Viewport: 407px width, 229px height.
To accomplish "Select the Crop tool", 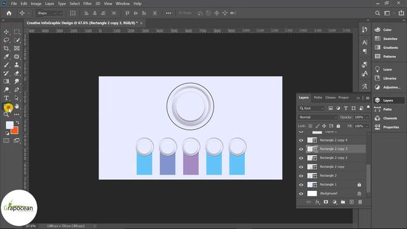I will 6,48.
